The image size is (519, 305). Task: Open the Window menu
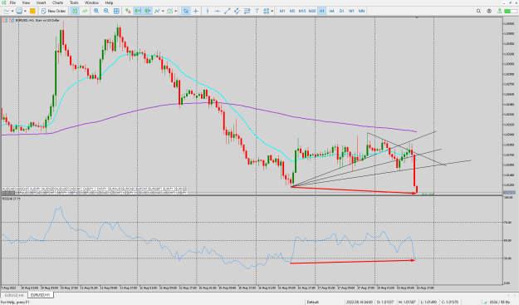point(91,2)
